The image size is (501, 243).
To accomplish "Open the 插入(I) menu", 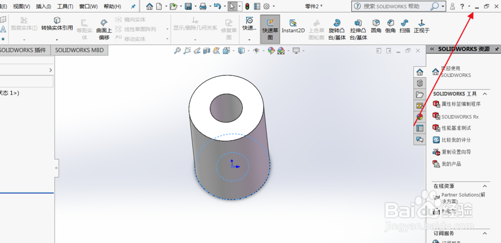I will (44, 6).
